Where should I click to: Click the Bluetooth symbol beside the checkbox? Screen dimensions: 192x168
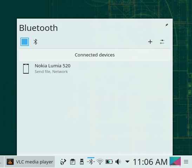pos(35,42)
